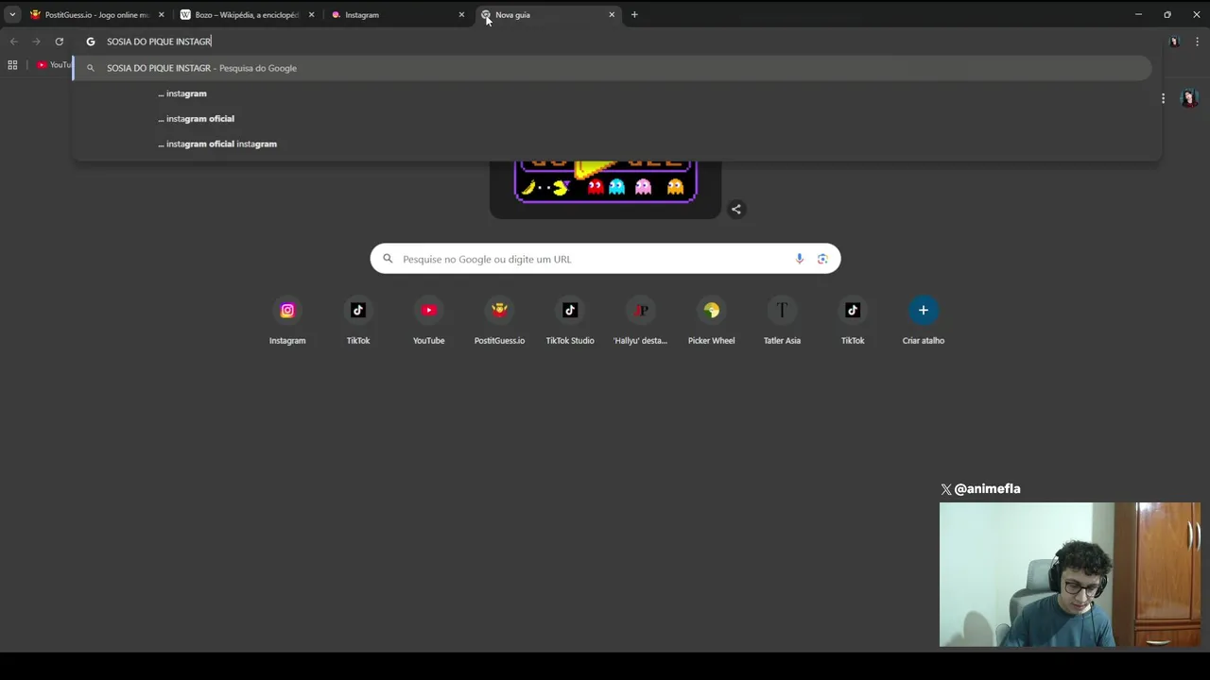This screenshot has width=1210, height=680.
Task: Share the Pac-Man doodle
Action: tap(736, 210)
